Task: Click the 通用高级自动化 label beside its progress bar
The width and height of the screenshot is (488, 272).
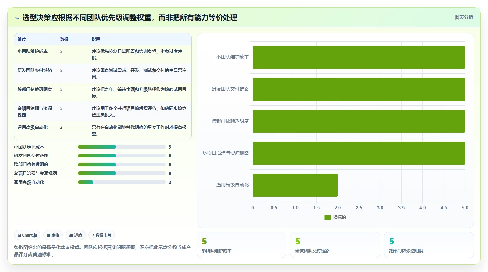Action: click(29, 182)
